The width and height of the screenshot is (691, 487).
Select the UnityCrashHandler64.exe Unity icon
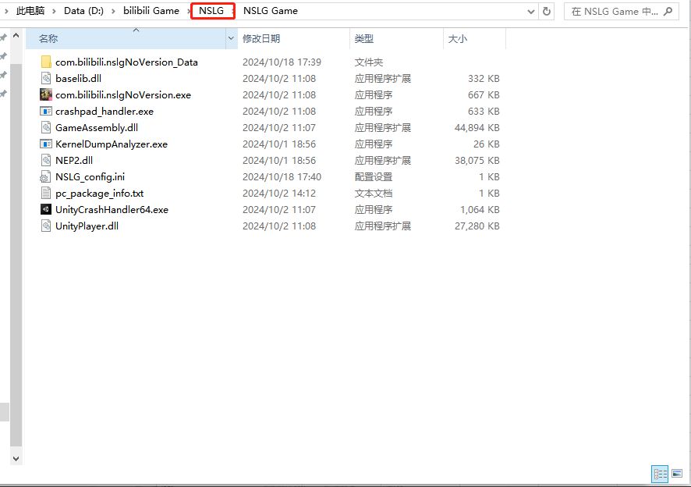pos(46,209)
